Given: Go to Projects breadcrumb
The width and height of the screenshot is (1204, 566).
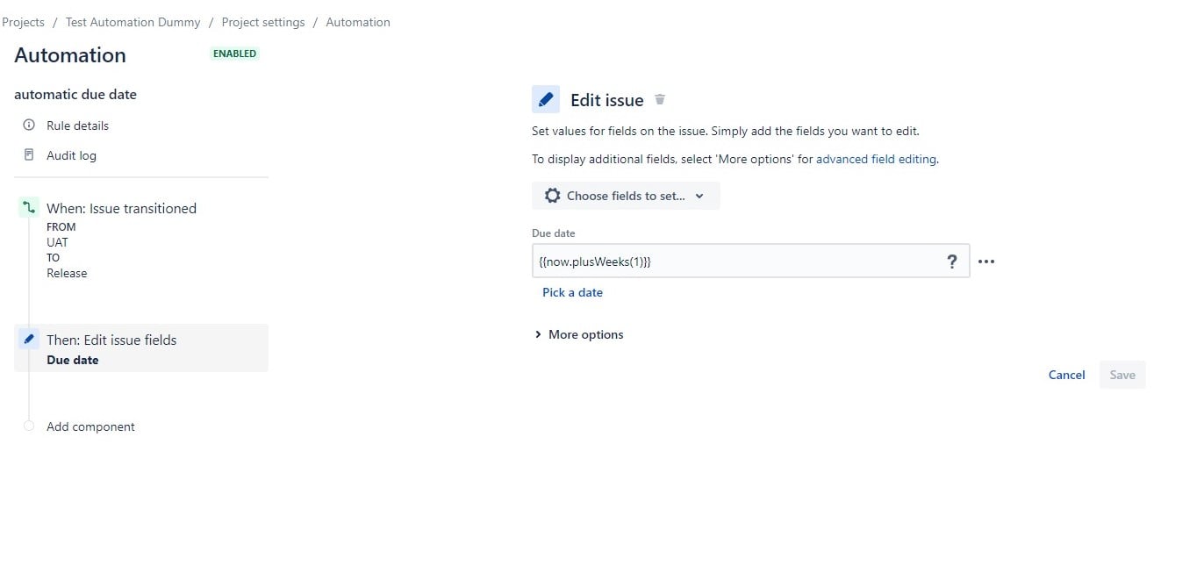Looking at the screenshot, I should (24, 22).
